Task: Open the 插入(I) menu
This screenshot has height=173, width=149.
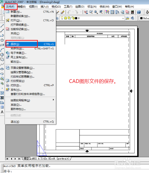Action: [x=45, y=7]
